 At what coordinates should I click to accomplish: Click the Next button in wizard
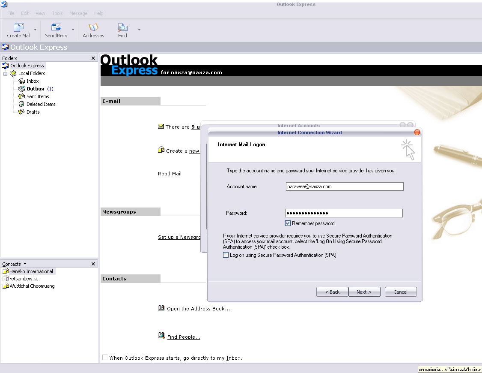[x=364, y=292]
